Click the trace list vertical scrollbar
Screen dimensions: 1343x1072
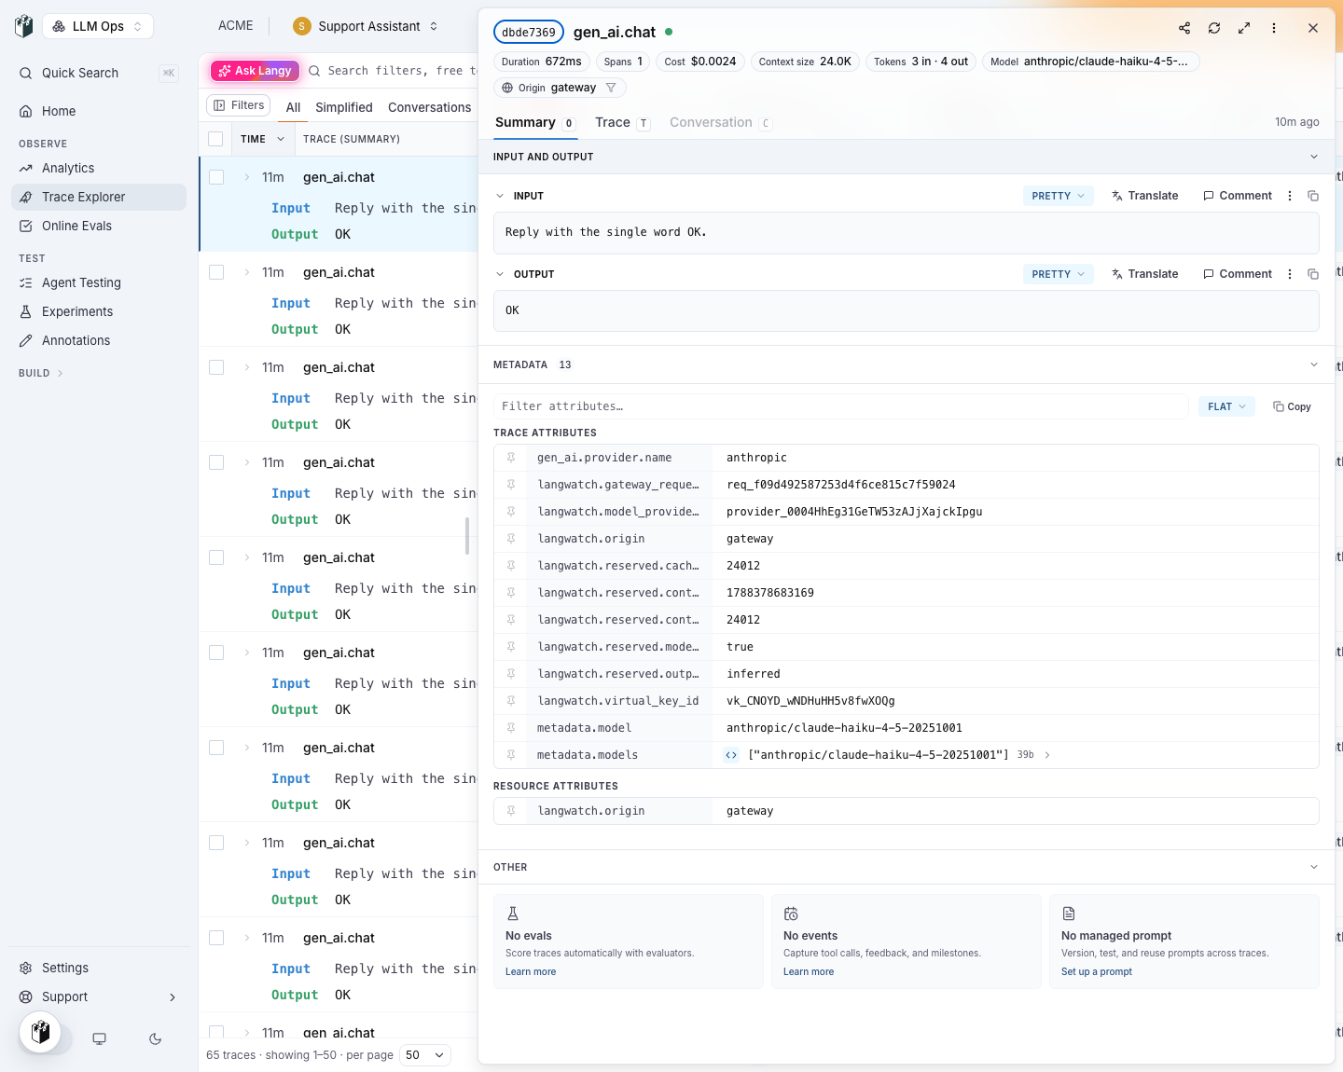click(x=467, y=536)
